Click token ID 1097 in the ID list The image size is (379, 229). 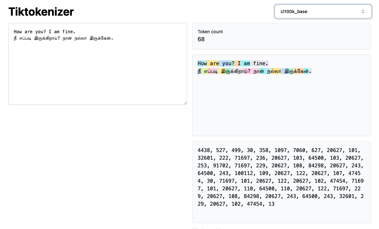pos(281,150)
